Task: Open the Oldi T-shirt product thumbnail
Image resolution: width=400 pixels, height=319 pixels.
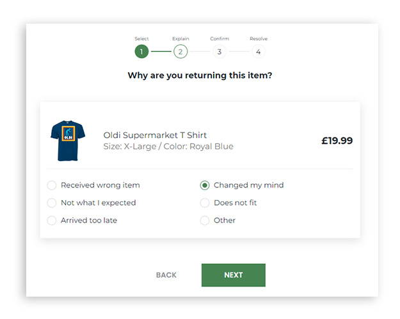Action: tap(68, 141)
